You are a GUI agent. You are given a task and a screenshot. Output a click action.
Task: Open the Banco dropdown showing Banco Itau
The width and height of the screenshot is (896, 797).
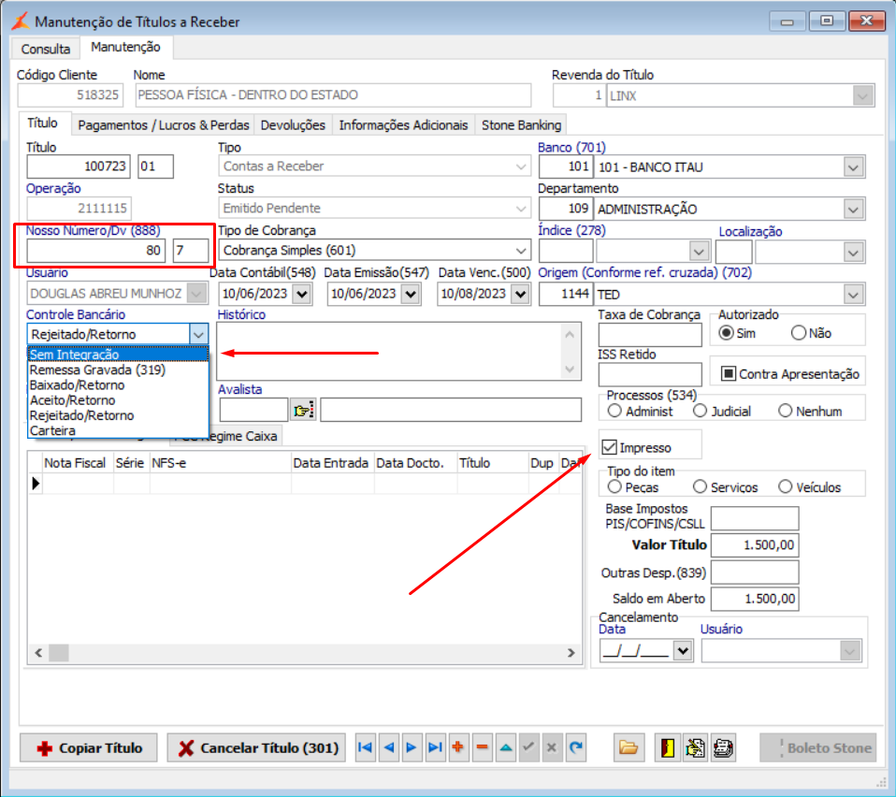pyautogui.click(x=852, y=167)
